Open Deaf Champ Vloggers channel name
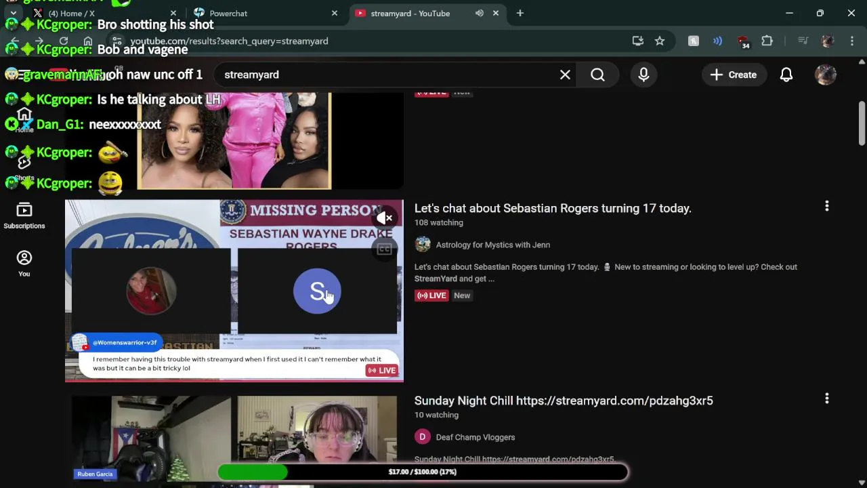Viewport: 867px width, 488px height. 475,437
